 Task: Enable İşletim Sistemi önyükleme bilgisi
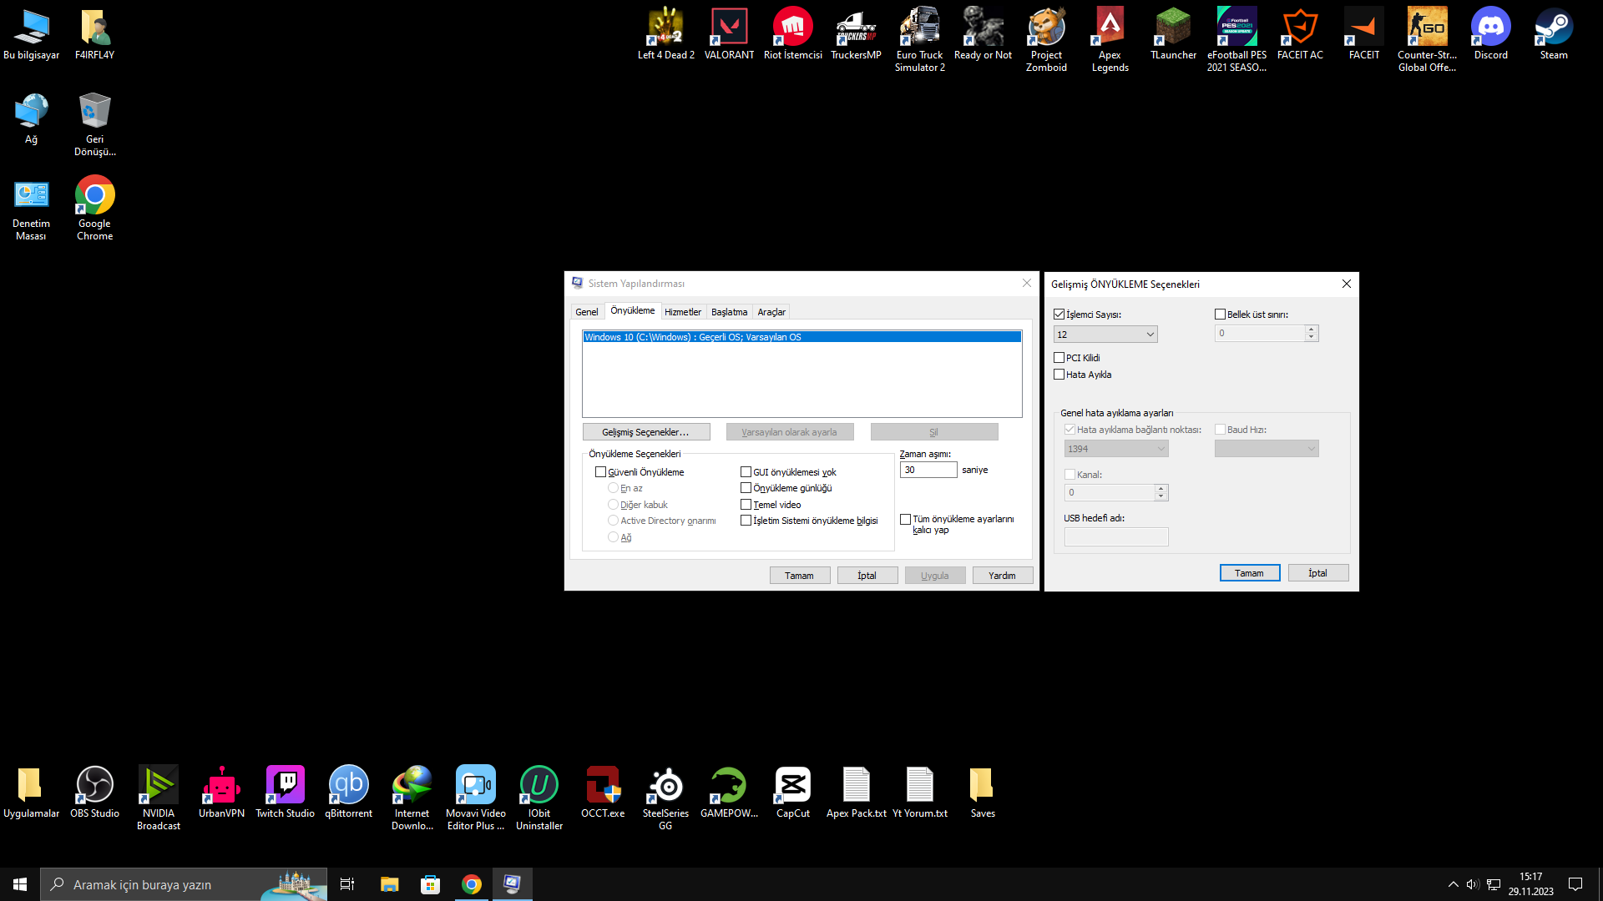point(746,521)
